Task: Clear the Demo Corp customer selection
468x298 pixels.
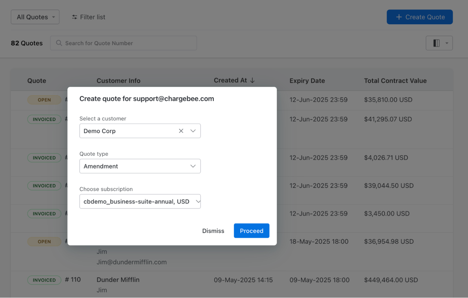Action: (181, 131)
